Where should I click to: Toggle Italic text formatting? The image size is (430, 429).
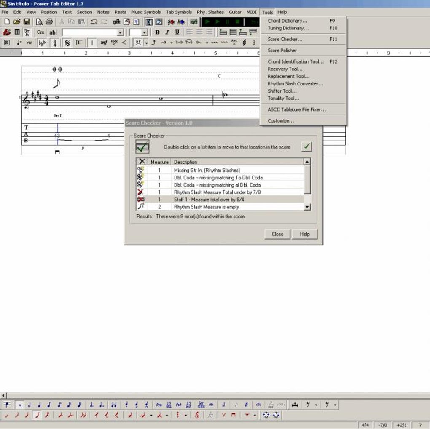pyautogui.click(x=167, y=32)
